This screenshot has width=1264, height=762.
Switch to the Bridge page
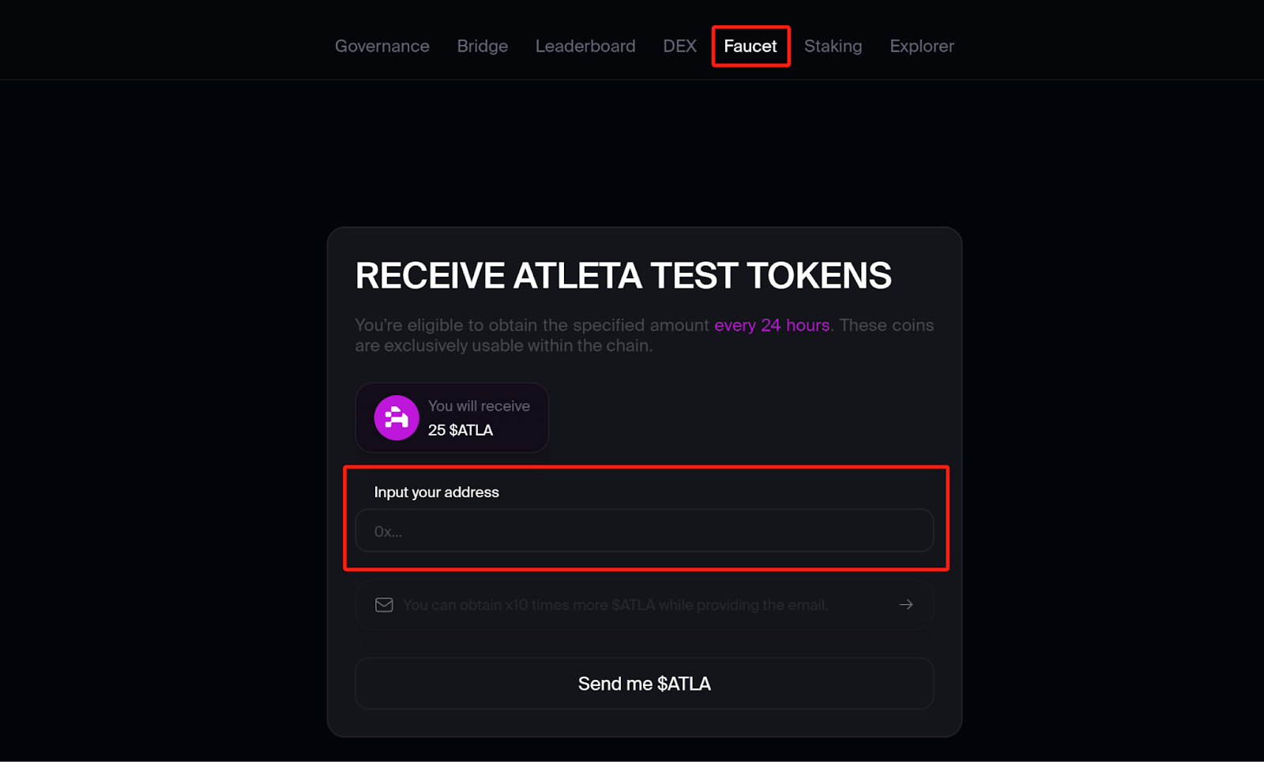[x=483, y=46]
